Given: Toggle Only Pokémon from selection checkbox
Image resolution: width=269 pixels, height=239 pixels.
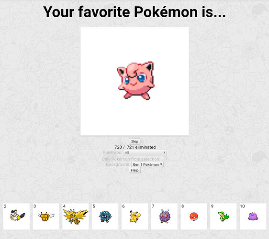Looking at the screenshot, I should click(165, 158).
